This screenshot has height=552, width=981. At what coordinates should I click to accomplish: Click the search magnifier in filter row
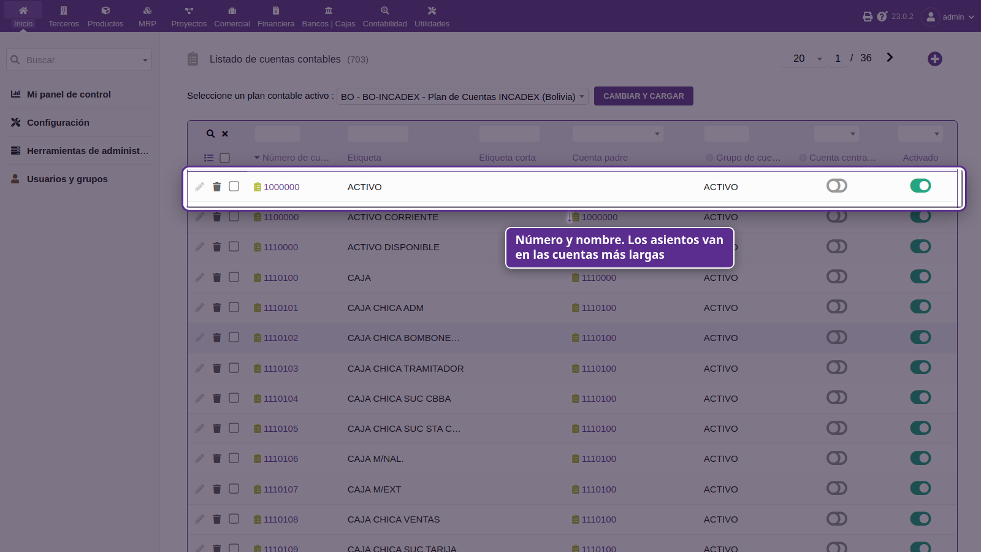[x=210, y=134]
